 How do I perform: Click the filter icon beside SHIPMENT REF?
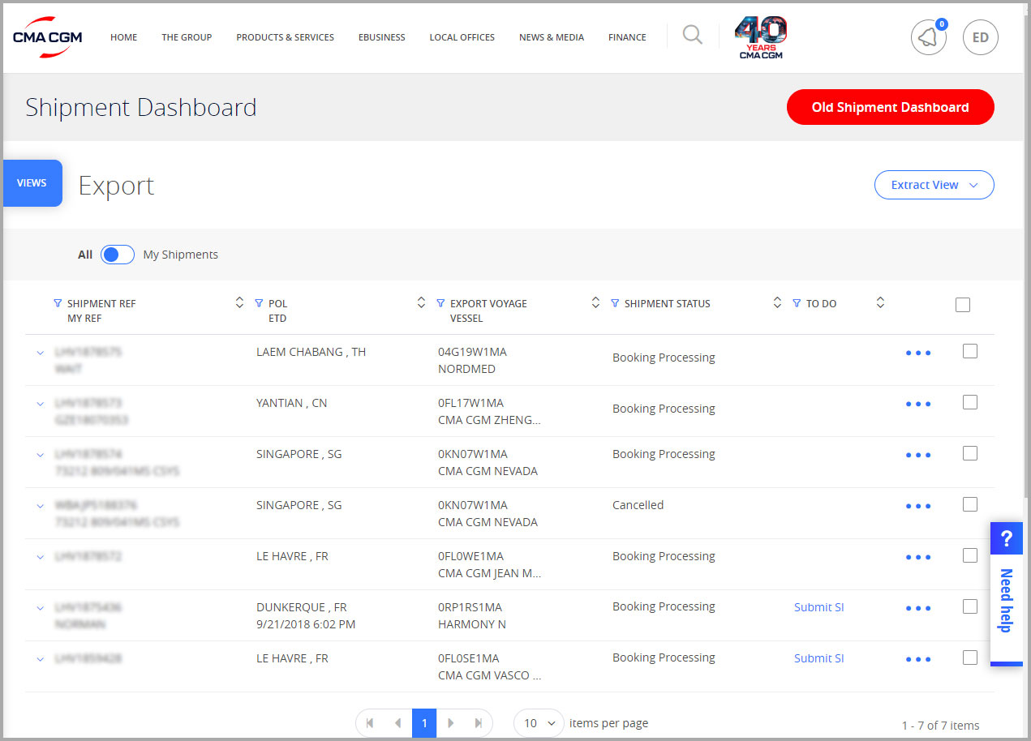(x=58, y=303)
